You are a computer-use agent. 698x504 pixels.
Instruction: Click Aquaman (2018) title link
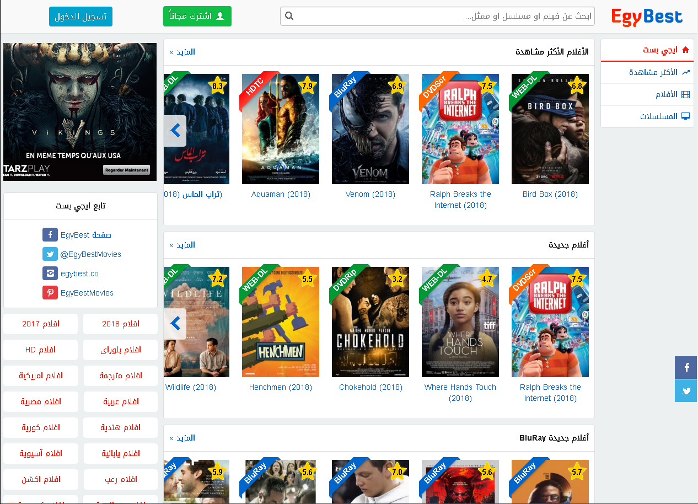click(281, 194)
